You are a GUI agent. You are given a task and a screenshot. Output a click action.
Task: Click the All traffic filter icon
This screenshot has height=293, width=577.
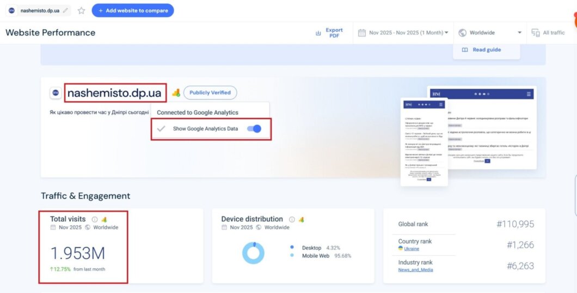click(x=536, y=33)
